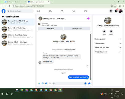This screenshot has height=99, width=125.
Task: Open the Friends icon in top navigation
Action: [x=50, y=11]
